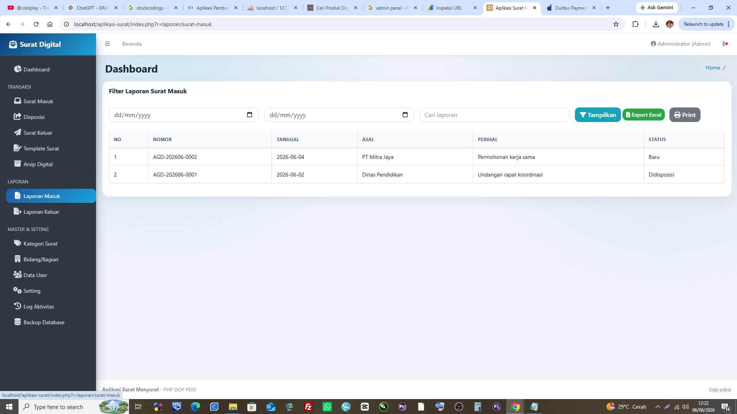Open browser extensions puzzle icon

635,24
